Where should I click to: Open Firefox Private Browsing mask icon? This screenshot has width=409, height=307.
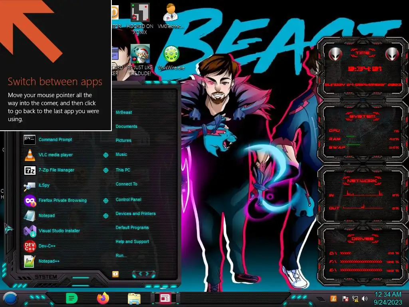[x=30, y=201]
